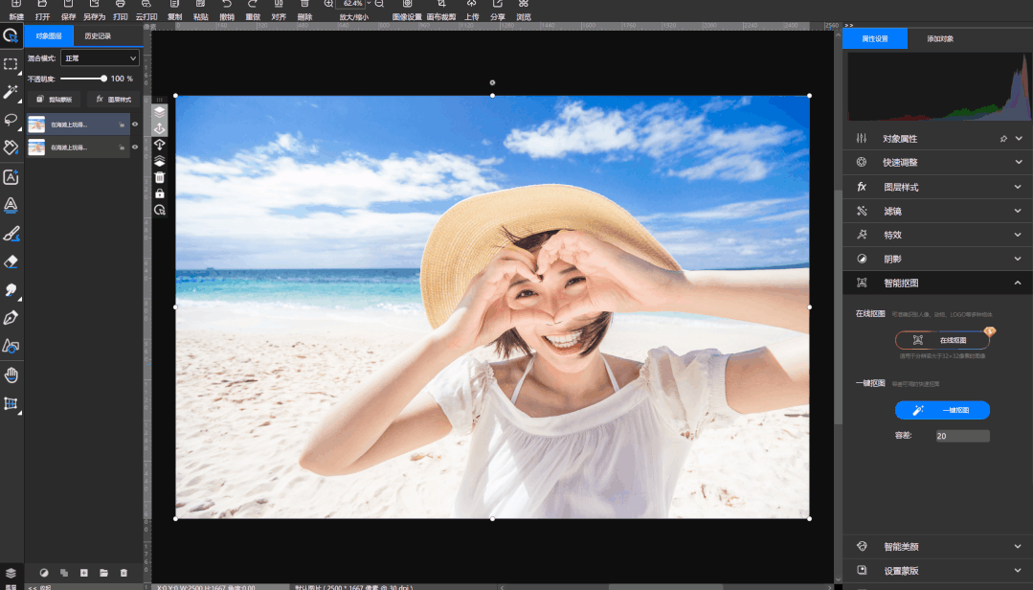The height and width of the screenshot is (590, 1033).
Task: Open the 添加对象 add object tab
Action: [x=939, y=39]
